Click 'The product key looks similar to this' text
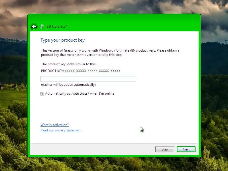This screenshot has height=171, width=228. click(x=69, y=64)
